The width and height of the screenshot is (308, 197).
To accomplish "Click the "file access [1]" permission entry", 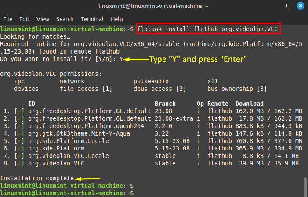I will [x=86, y=89].
